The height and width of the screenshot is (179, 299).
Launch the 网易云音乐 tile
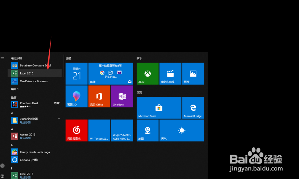click(77, 130)
